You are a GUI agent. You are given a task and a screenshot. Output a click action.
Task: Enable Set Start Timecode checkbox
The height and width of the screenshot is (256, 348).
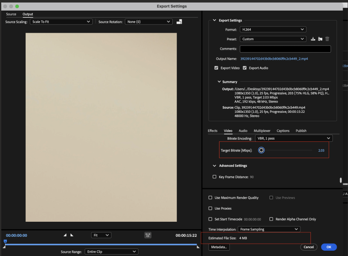[210, 219]
